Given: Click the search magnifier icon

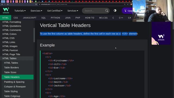Looking at the screenshot, I should [107, 11].
